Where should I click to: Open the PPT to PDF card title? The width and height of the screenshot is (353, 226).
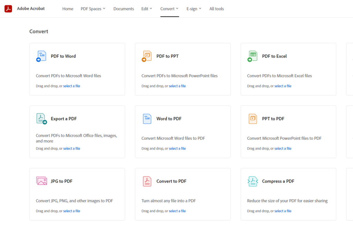click(273, 119)
